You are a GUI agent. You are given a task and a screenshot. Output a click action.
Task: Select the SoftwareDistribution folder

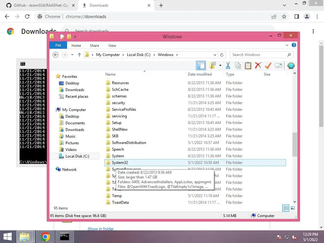click(x=129, y=143)
